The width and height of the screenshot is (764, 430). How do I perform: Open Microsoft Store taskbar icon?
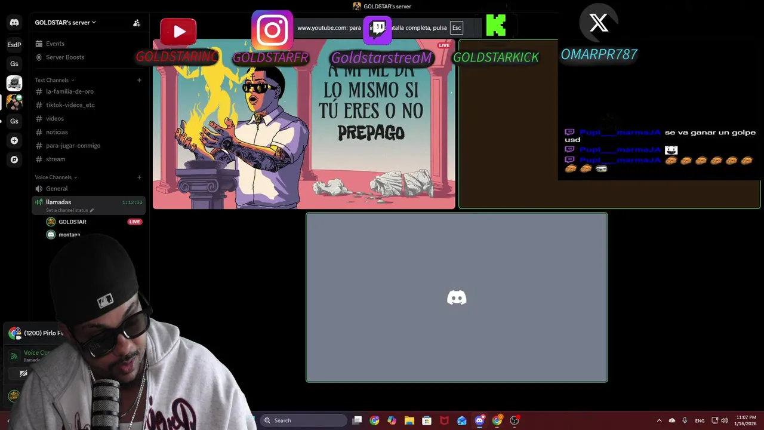[427, 420]
